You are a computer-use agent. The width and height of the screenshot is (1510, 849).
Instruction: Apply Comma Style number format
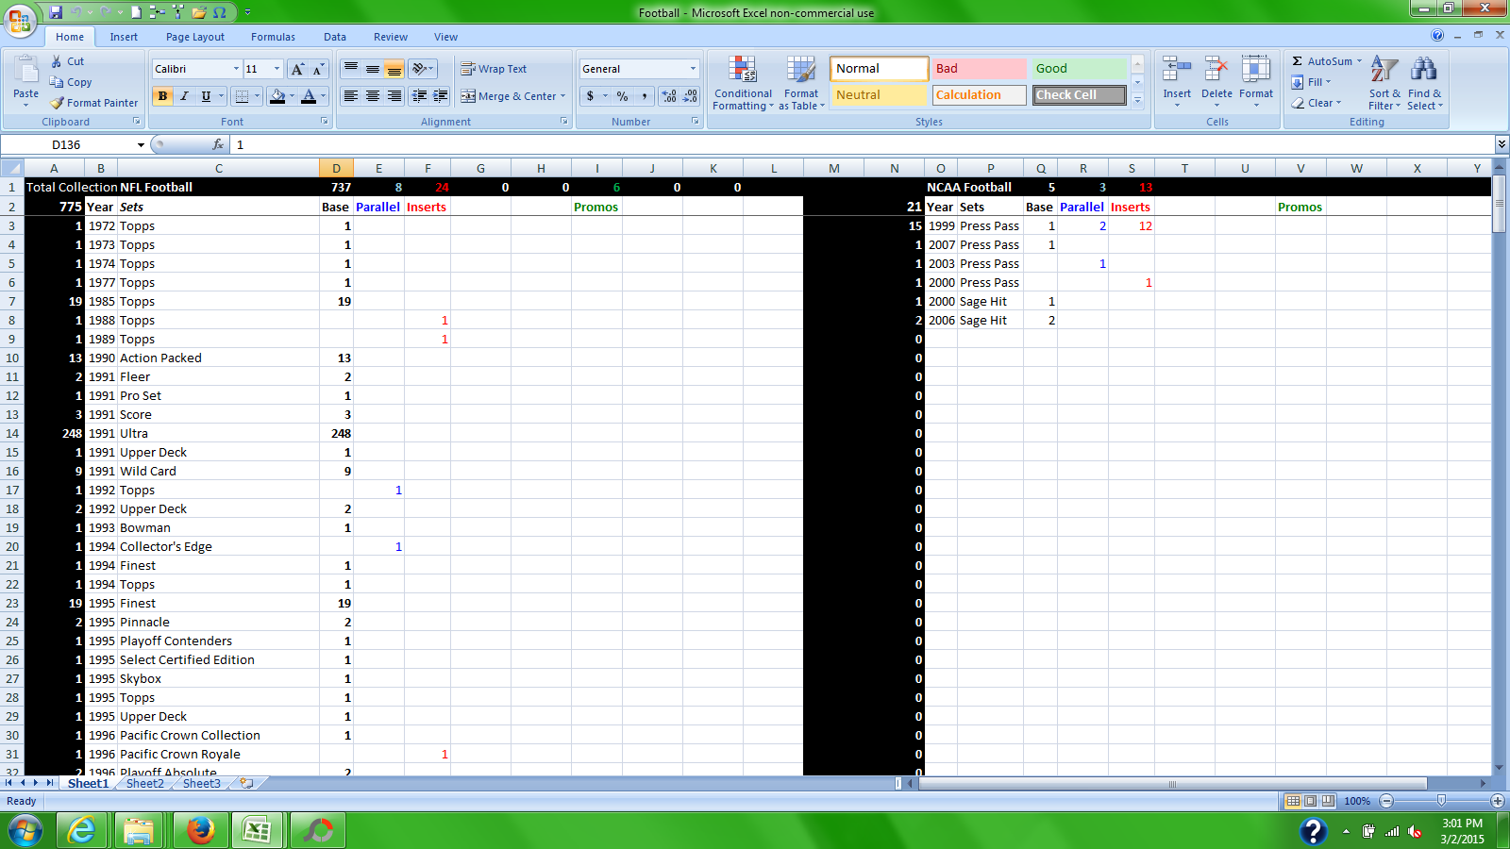(645, 96)
